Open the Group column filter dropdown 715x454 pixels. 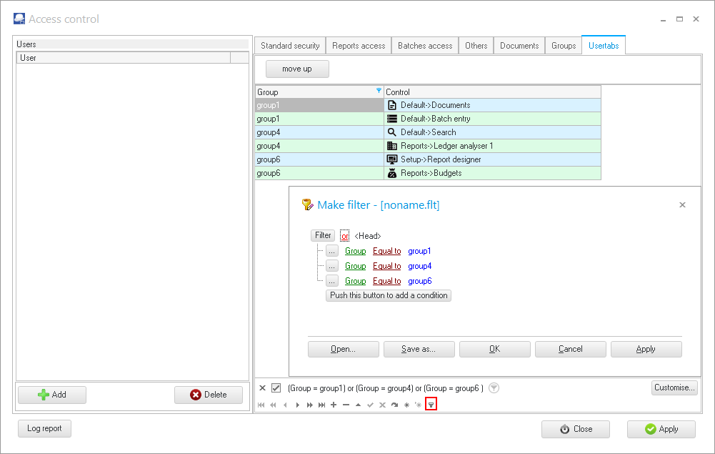[379, 92]
